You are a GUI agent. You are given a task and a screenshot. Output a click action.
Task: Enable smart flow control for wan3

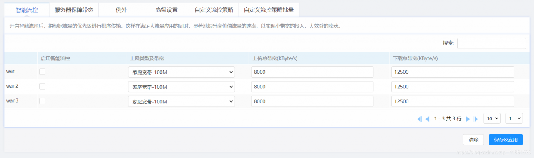(x=42, y=101)
